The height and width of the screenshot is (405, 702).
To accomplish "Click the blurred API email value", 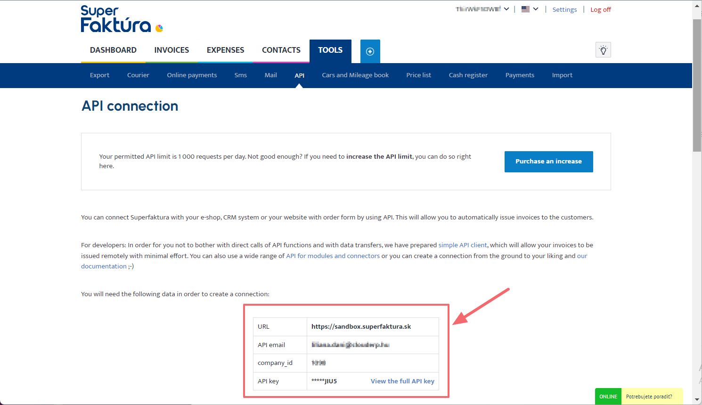I will [351, 345].
